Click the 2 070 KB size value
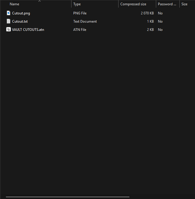The width and height of the screenshot is (195, 199). 147,13
